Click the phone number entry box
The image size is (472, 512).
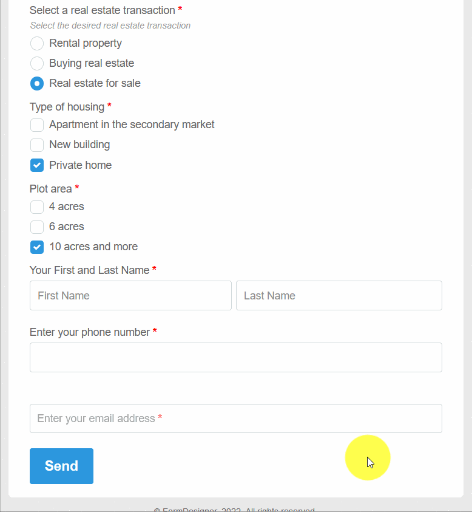tap(236, 357)
